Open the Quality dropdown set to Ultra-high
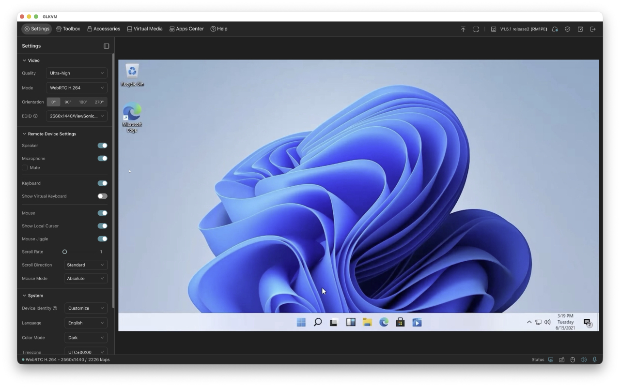The width and height of the screenshot is (620, 387). 77,73
